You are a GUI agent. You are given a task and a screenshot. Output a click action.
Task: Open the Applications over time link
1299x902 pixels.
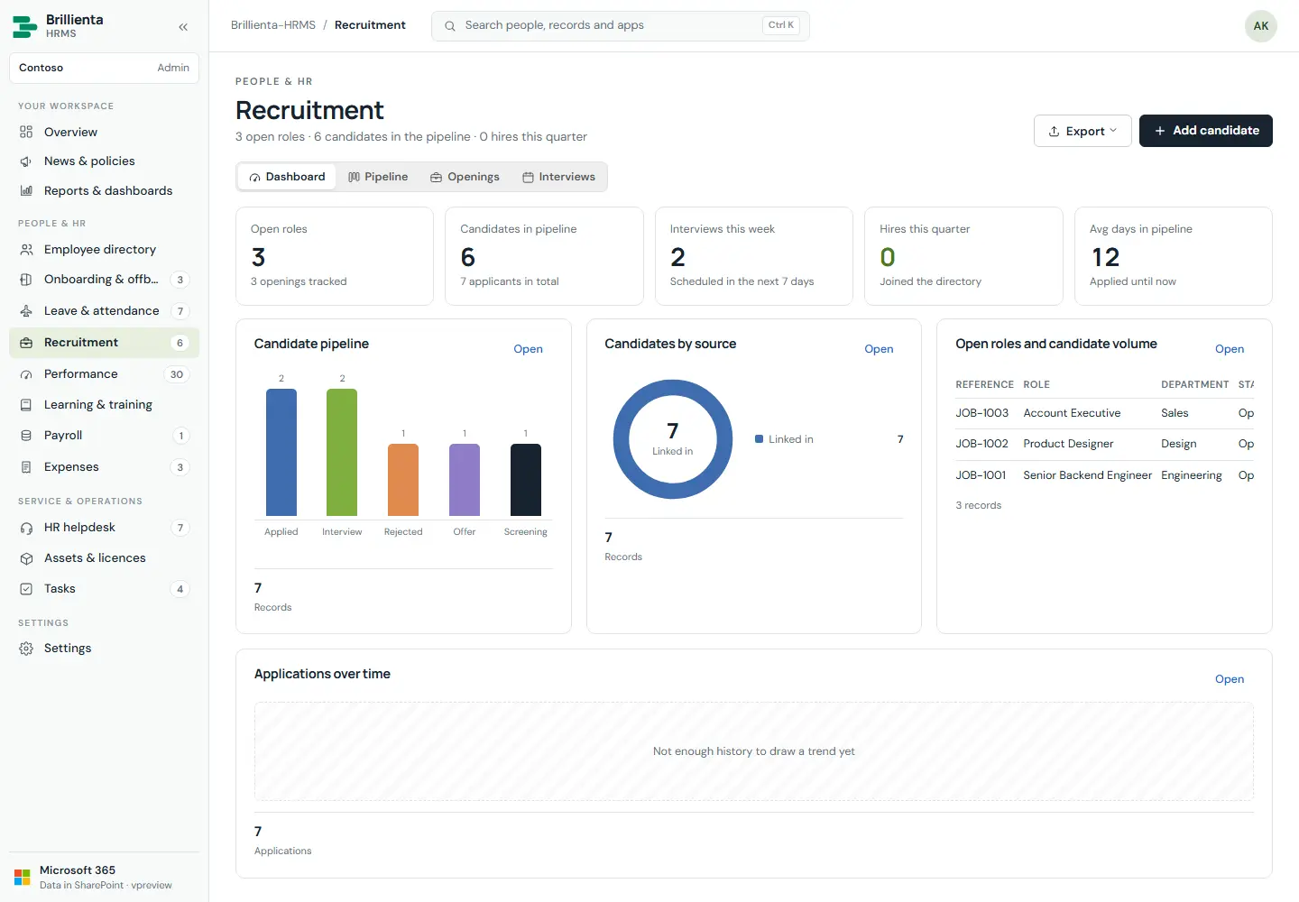click(1230, 679)
